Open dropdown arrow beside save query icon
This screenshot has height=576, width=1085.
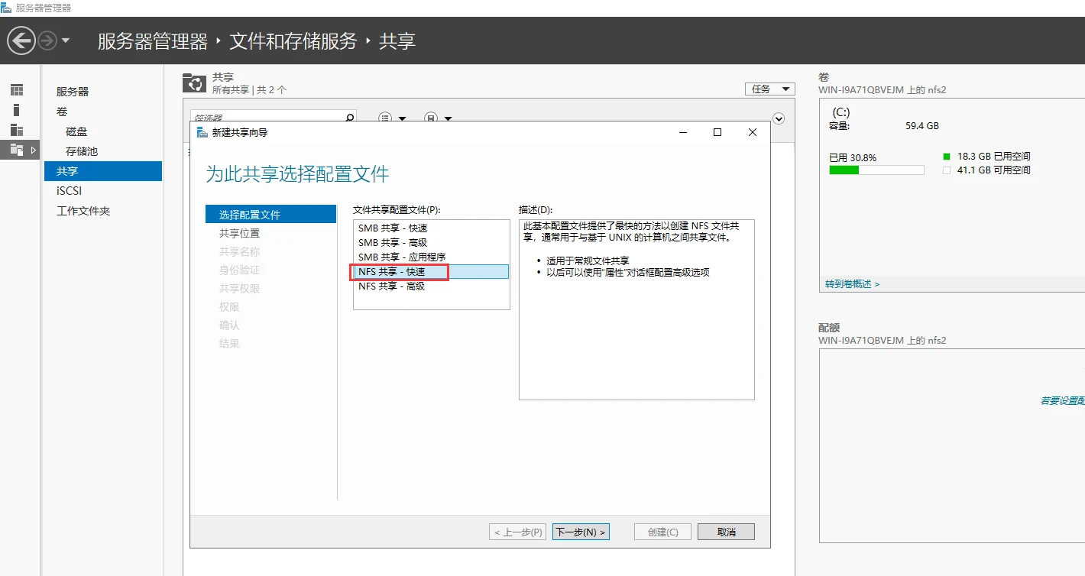[448, 119]
